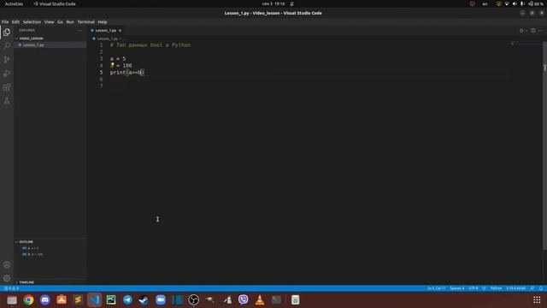
Task: Change end of line sequence LF
Action: pyautogui.click(x=484, y=288)
